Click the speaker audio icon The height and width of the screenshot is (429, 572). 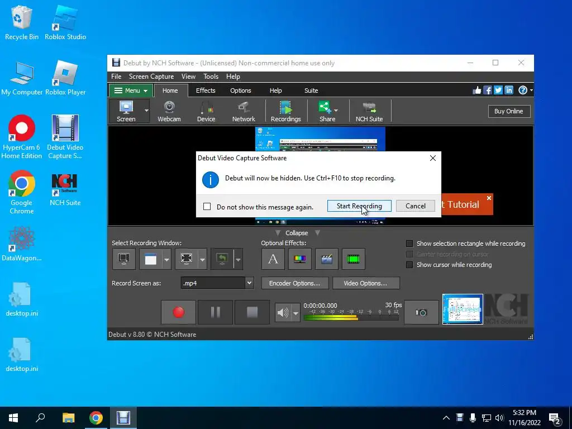coord(283,313)
